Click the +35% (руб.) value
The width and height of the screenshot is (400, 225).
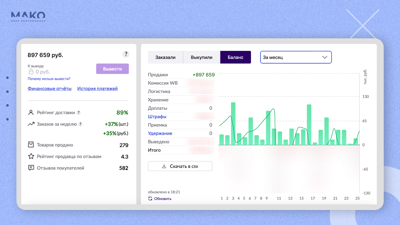point(115,133)
